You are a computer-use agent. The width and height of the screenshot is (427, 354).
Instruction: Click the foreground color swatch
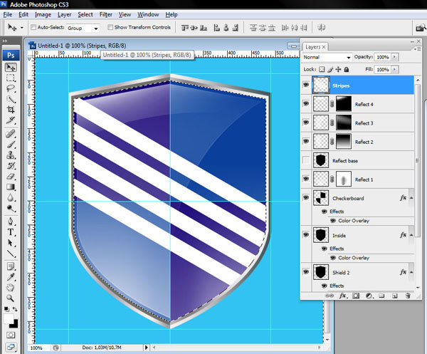pyautogui.click(x=9, y=318)
